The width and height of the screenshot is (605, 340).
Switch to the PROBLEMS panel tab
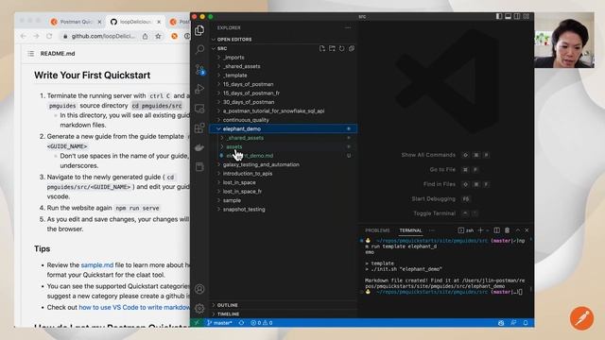tap(377, 230)
